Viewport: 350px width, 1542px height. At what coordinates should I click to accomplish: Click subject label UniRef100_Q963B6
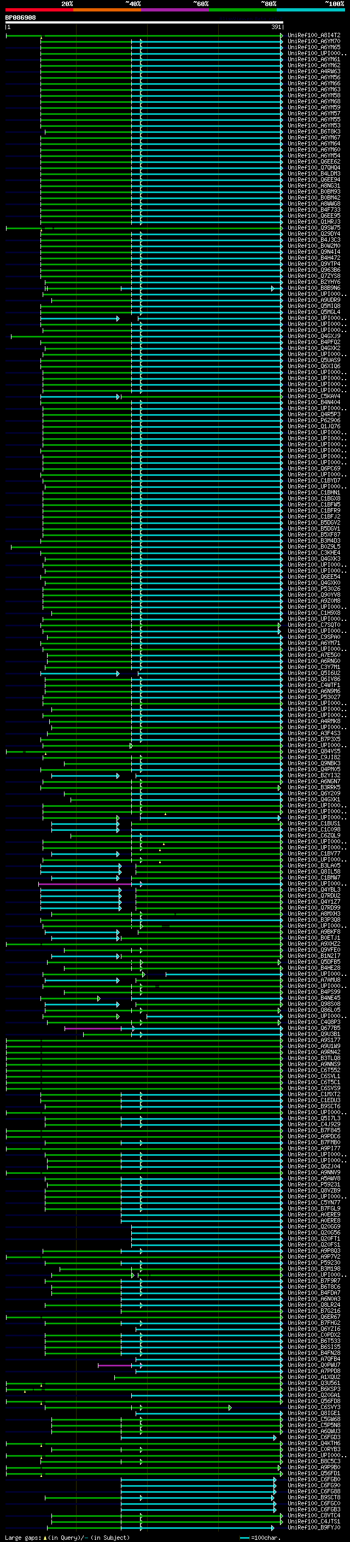(314, 270)
